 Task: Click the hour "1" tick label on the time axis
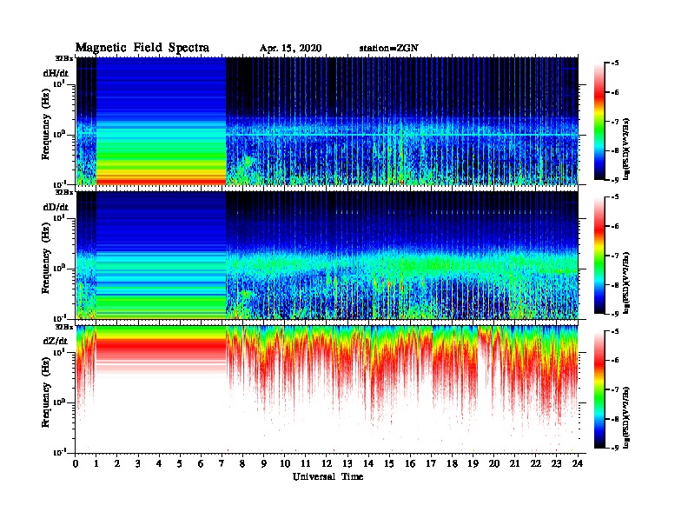point(96,463)
